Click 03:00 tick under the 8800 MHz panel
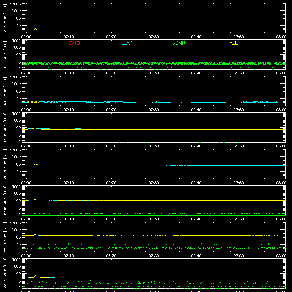 [x=281, y=256]
